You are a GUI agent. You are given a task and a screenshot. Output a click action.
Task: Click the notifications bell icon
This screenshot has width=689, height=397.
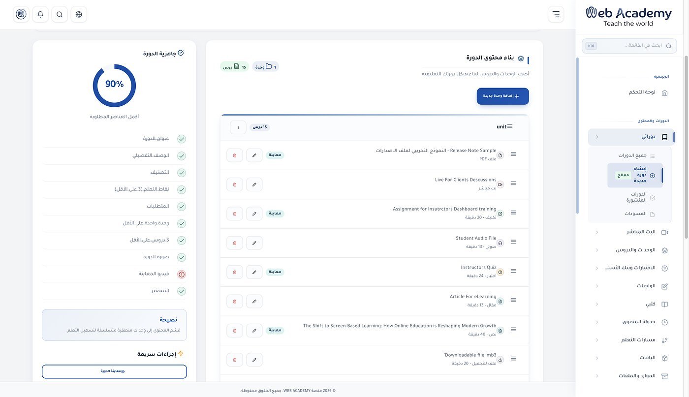[x=40, y=14]
